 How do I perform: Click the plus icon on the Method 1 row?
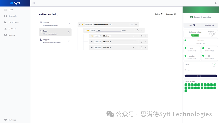click(146, 36)
